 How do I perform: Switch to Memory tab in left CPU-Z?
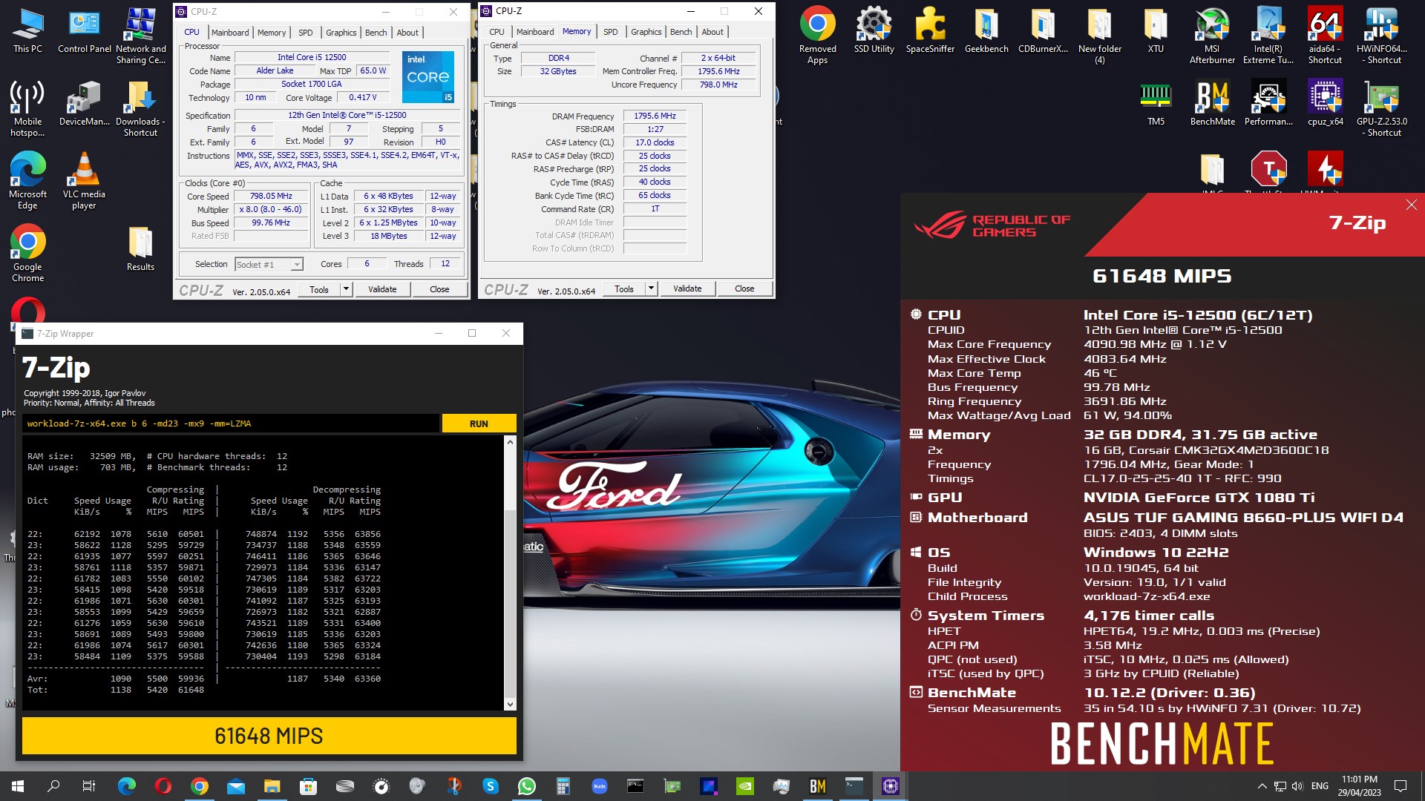(x=272, y=33)
